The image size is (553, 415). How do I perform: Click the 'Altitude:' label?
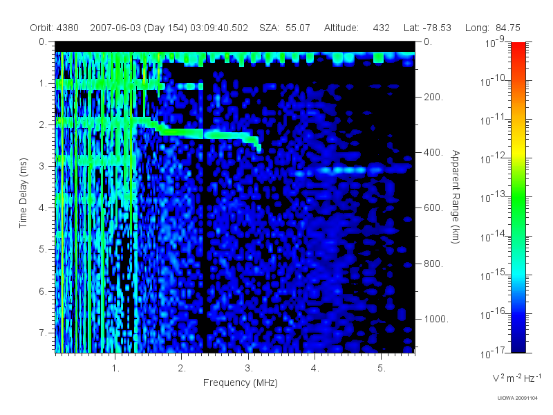341,28
